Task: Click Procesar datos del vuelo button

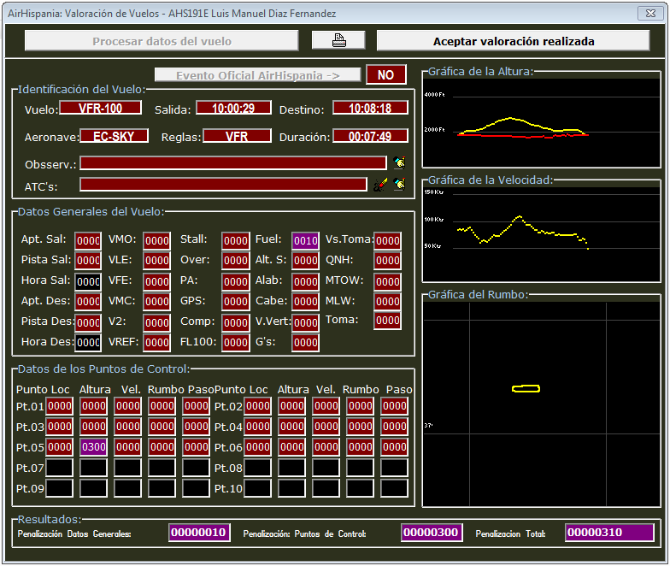Action: click(162, 41)
